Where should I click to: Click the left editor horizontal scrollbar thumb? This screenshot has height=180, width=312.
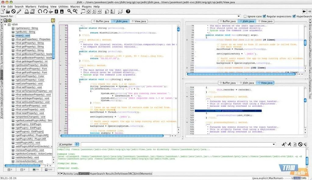(x=112, y=136)
